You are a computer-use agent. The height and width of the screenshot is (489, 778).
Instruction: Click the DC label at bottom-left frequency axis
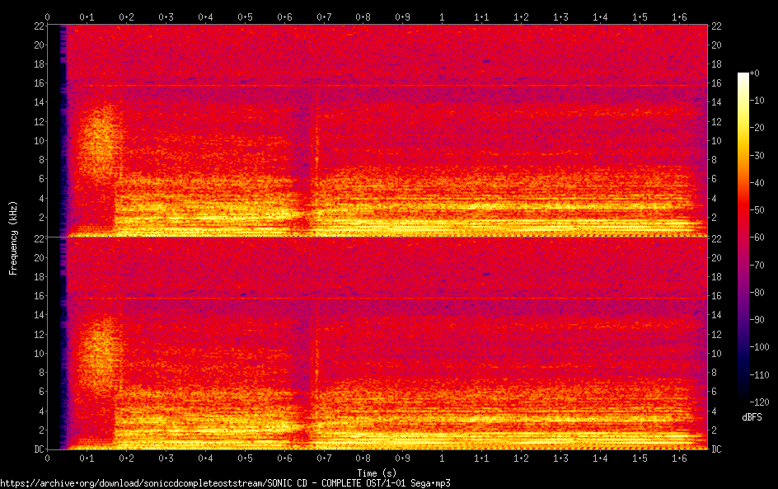[38, 449]
